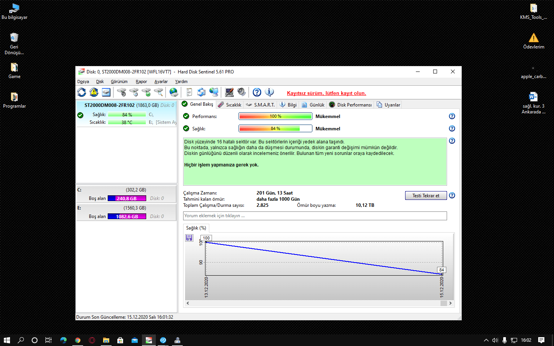Click the help icon beside the green status text
This screenshot has width=554, height=346.
[452, 141]
